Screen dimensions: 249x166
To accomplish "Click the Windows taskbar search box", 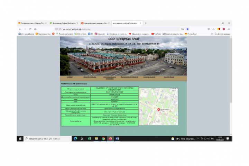I will point(48,139).
